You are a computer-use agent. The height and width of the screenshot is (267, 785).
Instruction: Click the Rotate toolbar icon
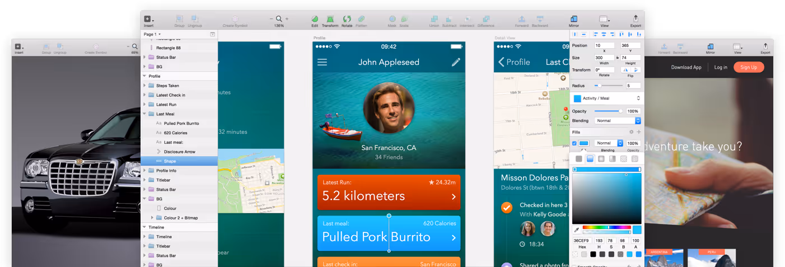[x=347, y=21]
